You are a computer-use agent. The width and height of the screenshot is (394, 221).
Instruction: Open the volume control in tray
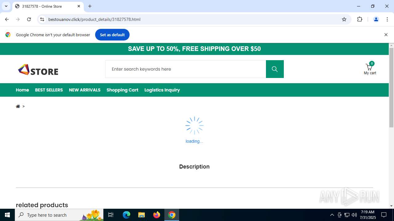pos(354,215)
